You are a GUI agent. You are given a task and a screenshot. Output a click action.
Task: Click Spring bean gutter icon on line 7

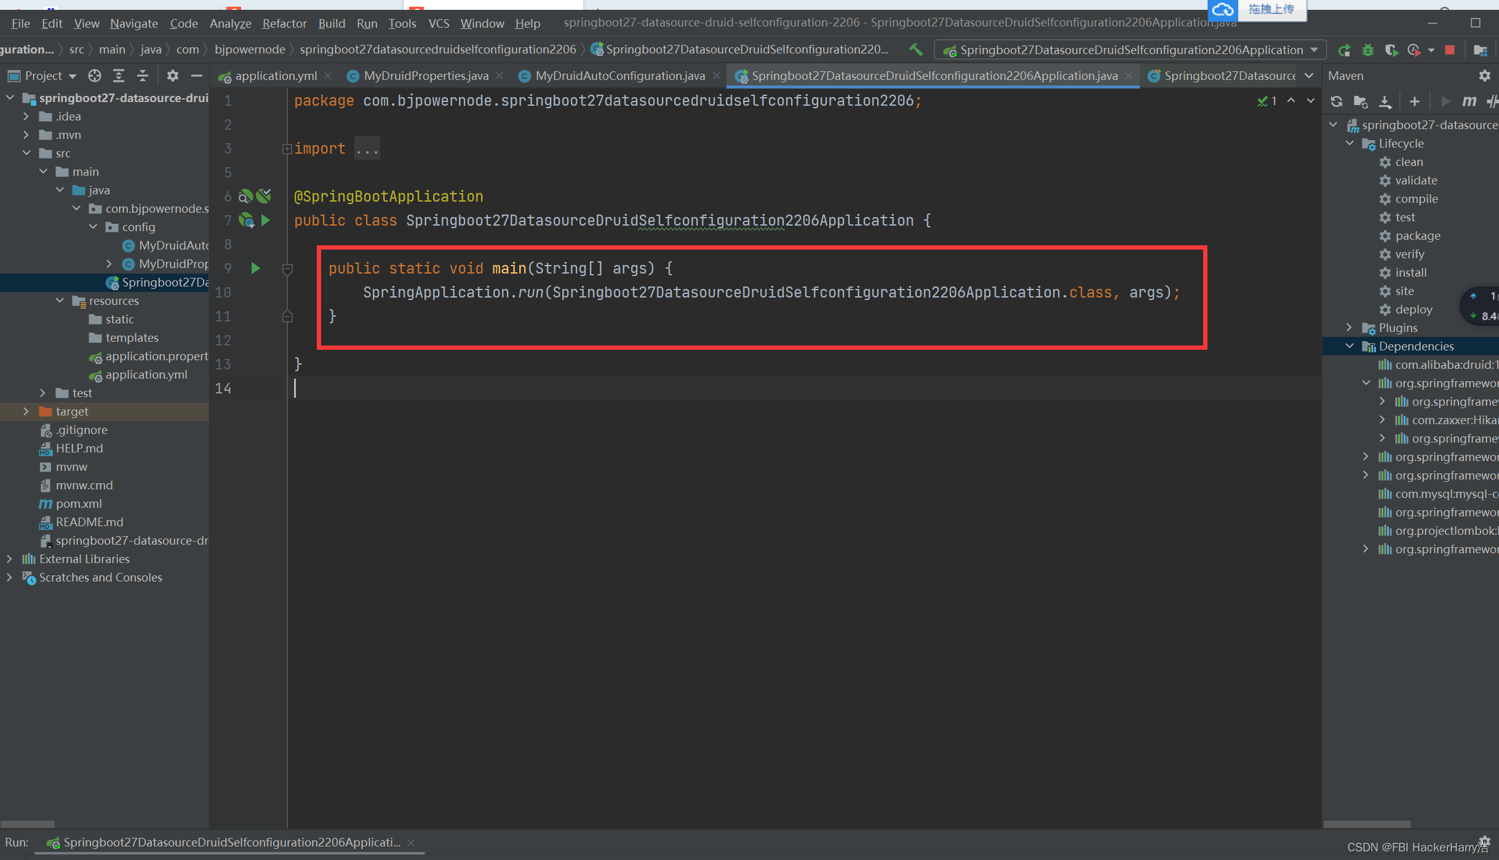pos(247,220)
